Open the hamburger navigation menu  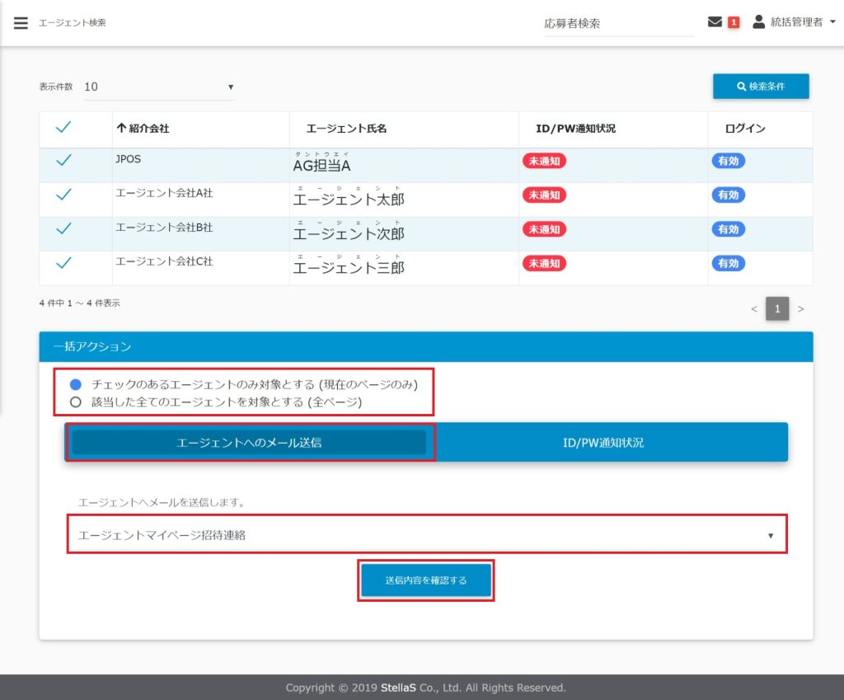21,23
